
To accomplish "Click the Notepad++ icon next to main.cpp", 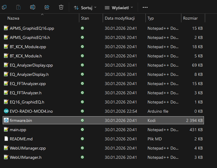I will pyautogui.click(x=6, y=130).
